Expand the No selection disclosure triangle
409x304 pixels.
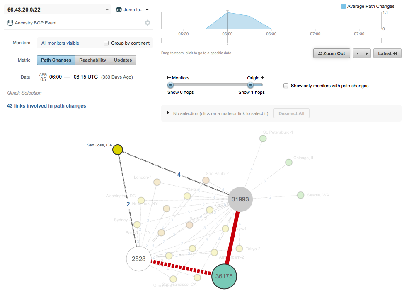click(168, 113)
